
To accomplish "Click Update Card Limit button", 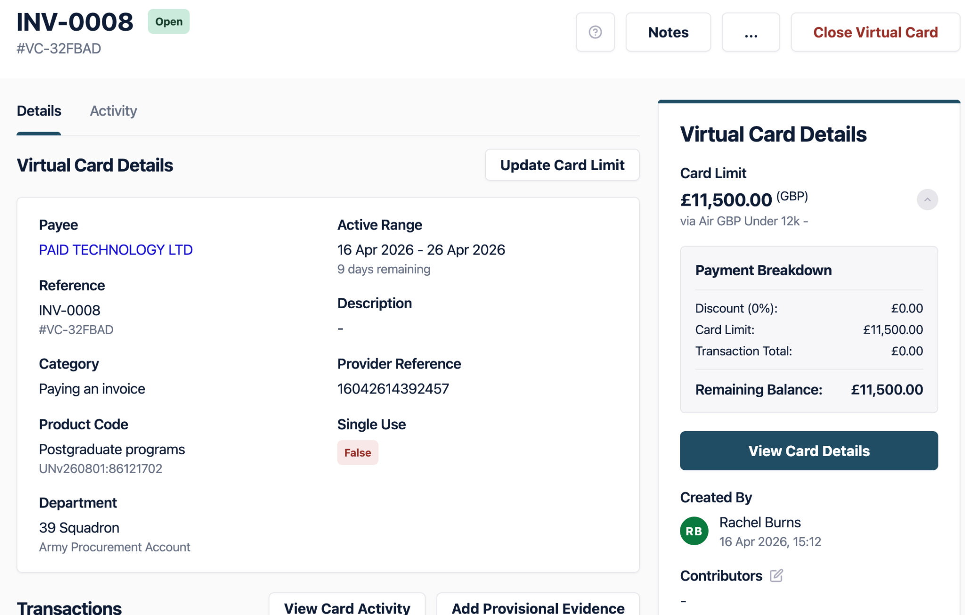I will point(562,165).
